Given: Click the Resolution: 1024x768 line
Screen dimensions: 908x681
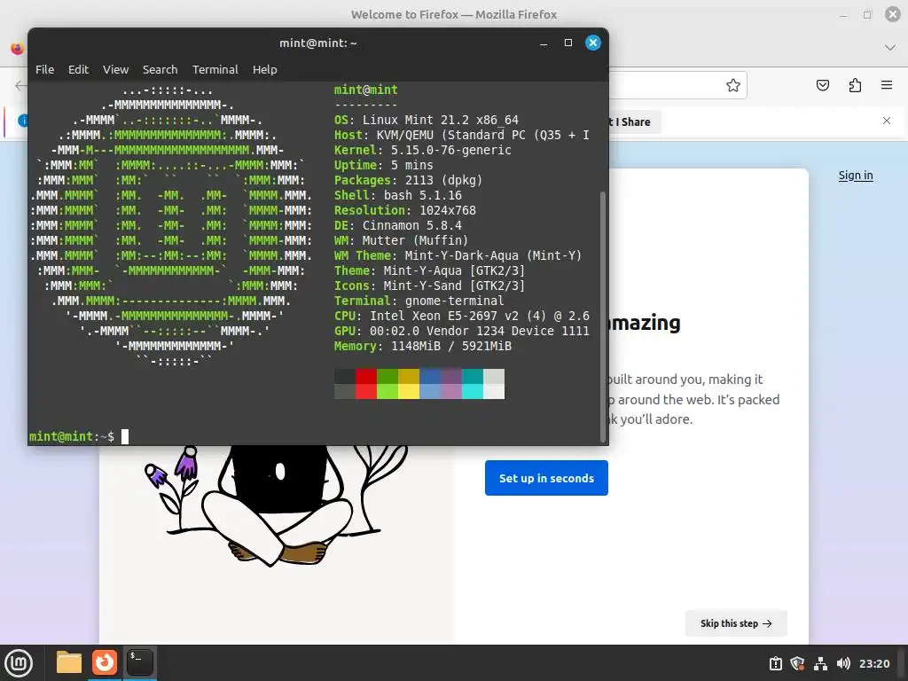Looking at the screenshot, I should click(x=404, y=210).
